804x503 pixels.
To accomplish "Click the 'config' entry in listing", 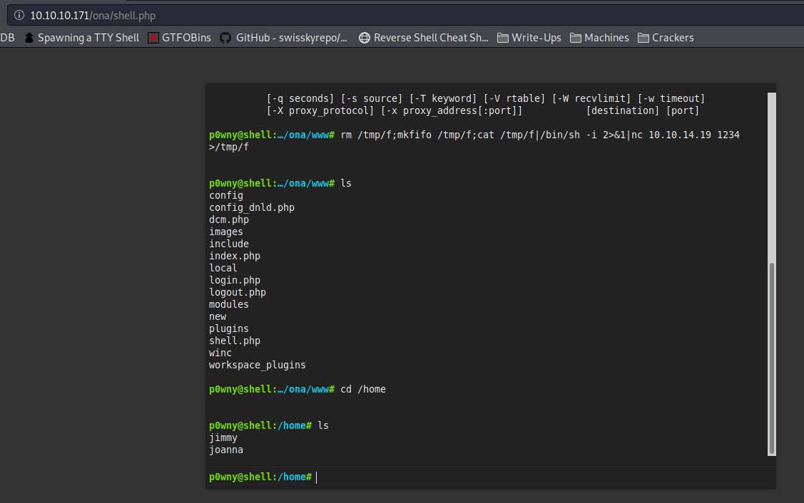I will tap(225, 196).
